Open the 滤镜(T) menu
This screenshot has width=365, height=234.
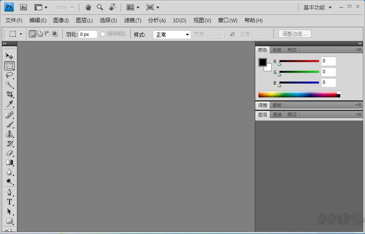coord(132,20)
